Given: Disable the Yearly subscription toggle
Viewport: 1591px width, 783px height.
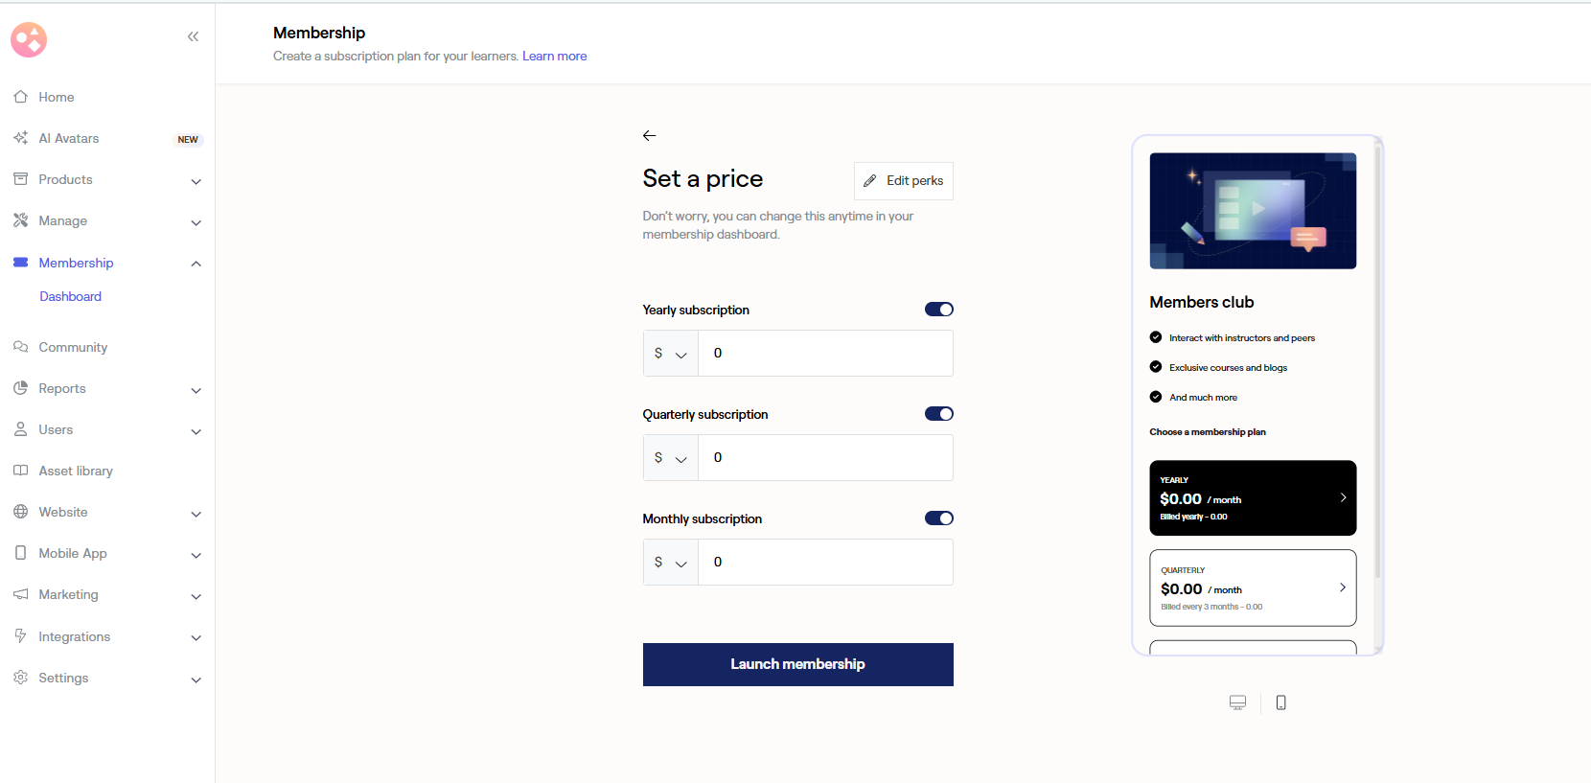Looking at the screenshot, I should tap(939, 310).
